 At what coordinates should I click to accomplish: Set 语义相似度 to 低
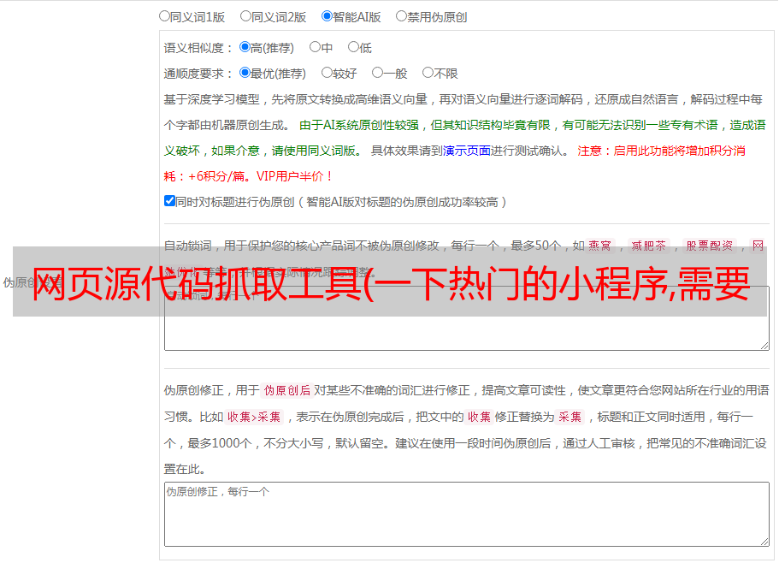point(353,47)
